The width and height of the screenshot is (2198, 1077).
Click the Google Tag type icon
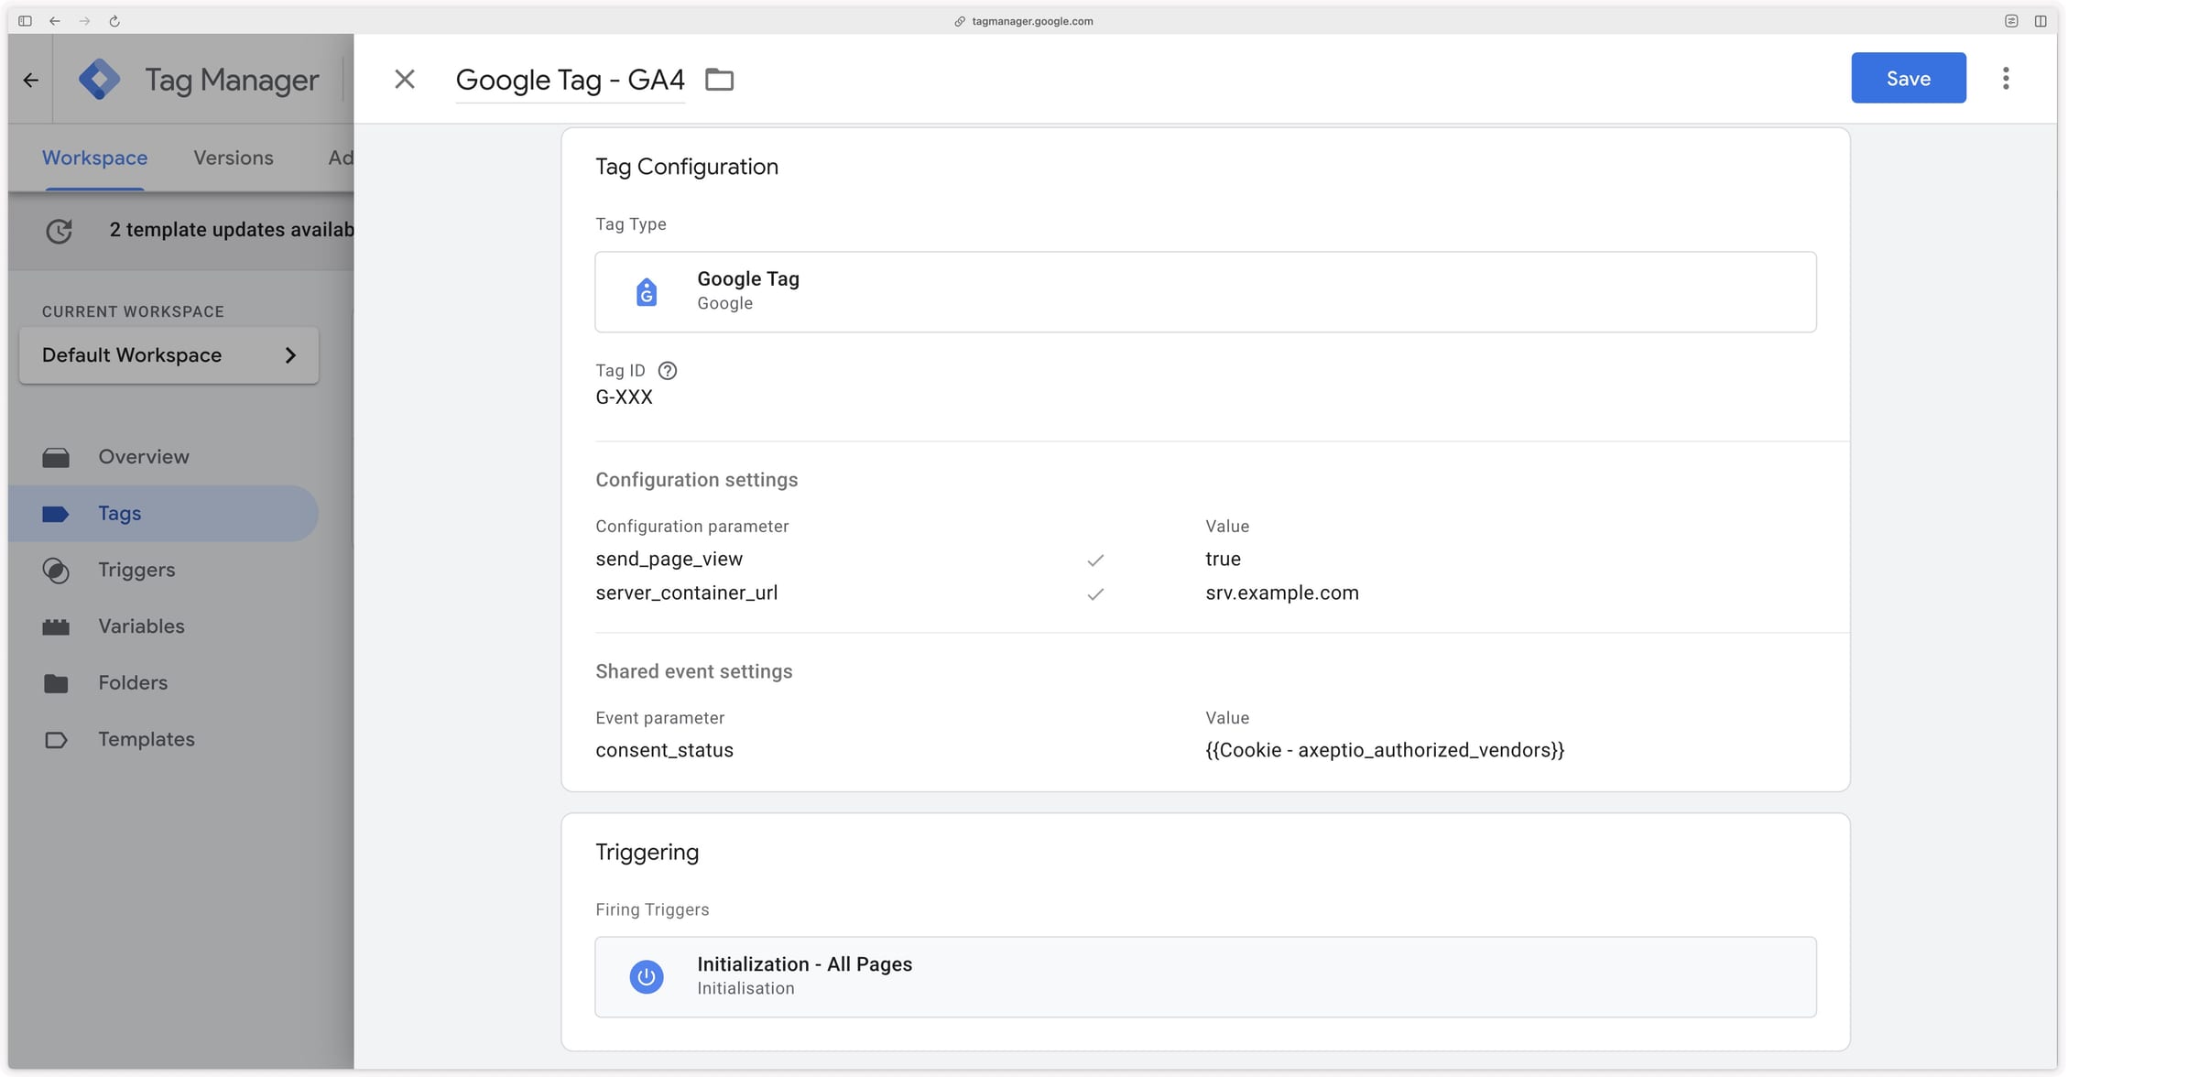647,291
